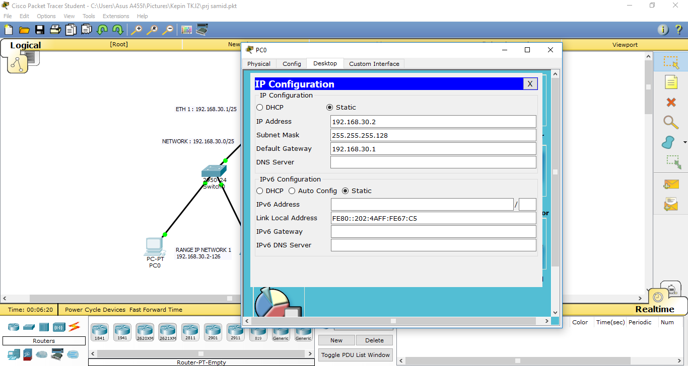Open the Extensions menu

click(x=116, y=16)
